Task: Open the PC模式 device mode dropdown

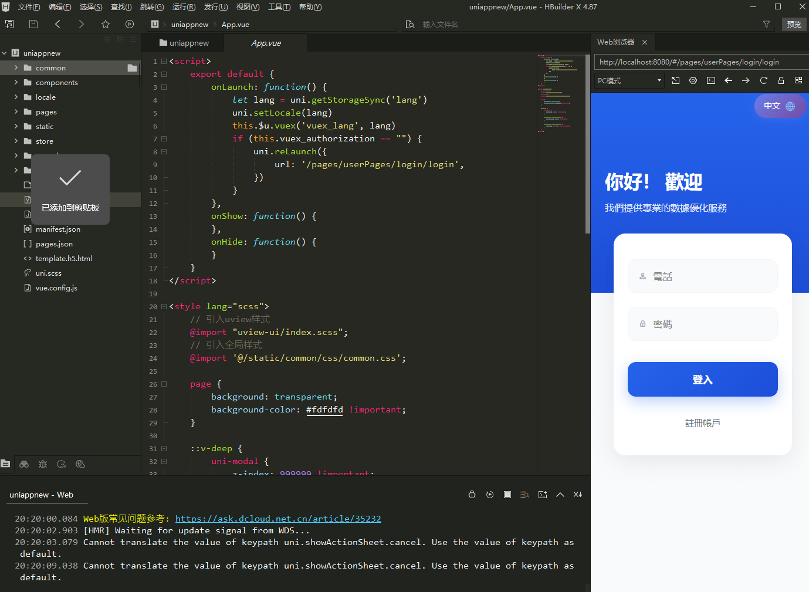Action: [x=629, y=80]
